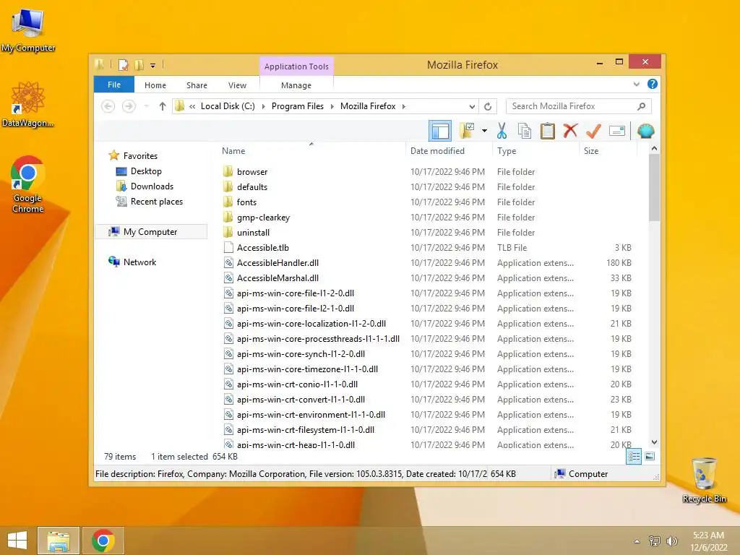
Task: Select the browser folder
Action: (x=252, y=172)
